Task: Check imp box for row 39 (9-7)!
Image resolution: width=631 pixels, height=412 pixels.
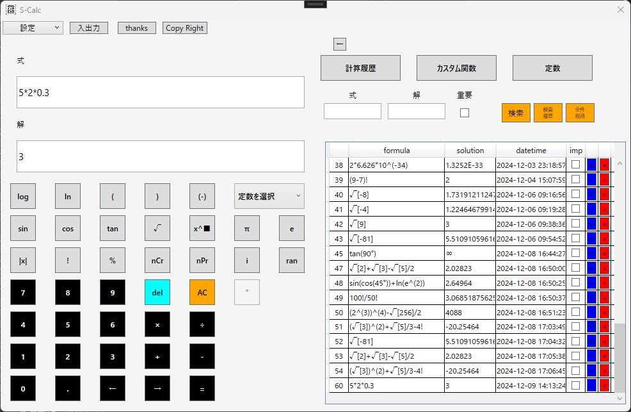Action: coord(576,179)
